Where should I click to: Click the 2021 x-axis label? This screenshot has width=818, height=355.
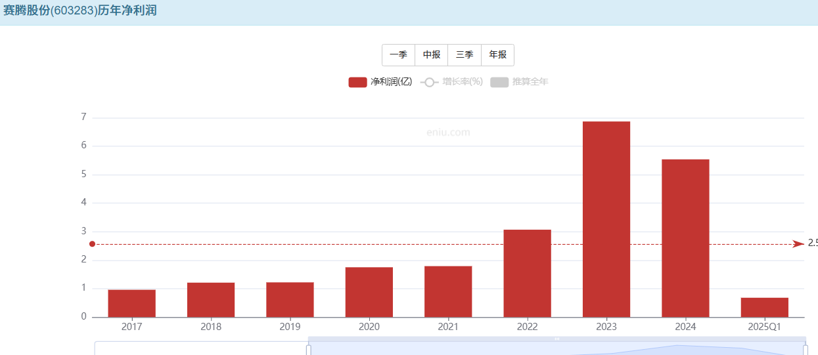(x=448, y=327)
